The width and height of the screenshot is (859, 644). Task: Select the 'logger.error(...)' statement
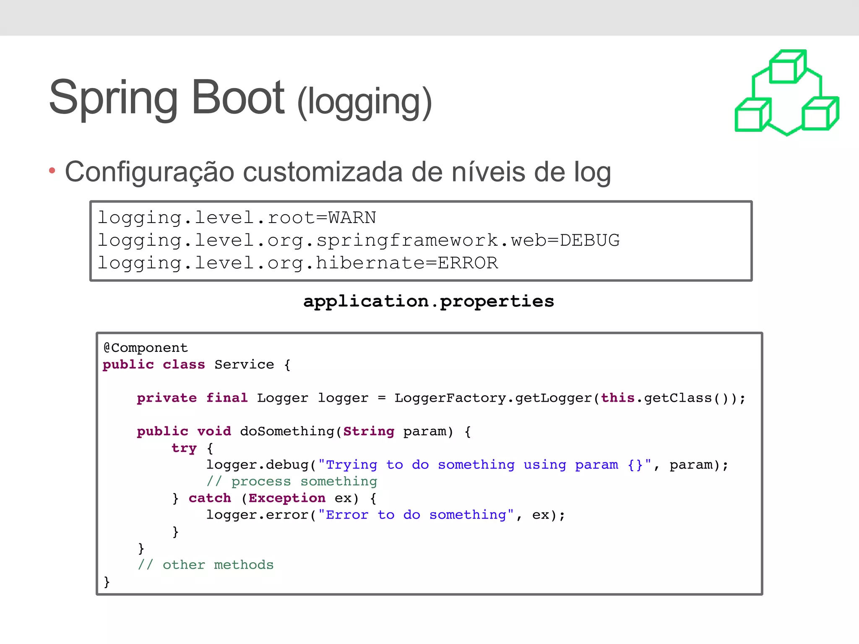(x=386, y=515)
